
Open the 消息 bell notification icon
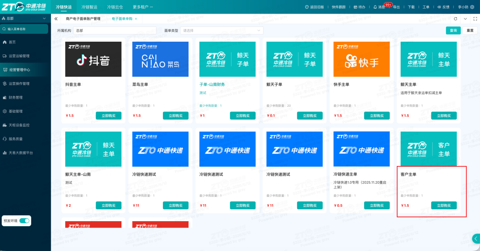[x=375, y=7]
